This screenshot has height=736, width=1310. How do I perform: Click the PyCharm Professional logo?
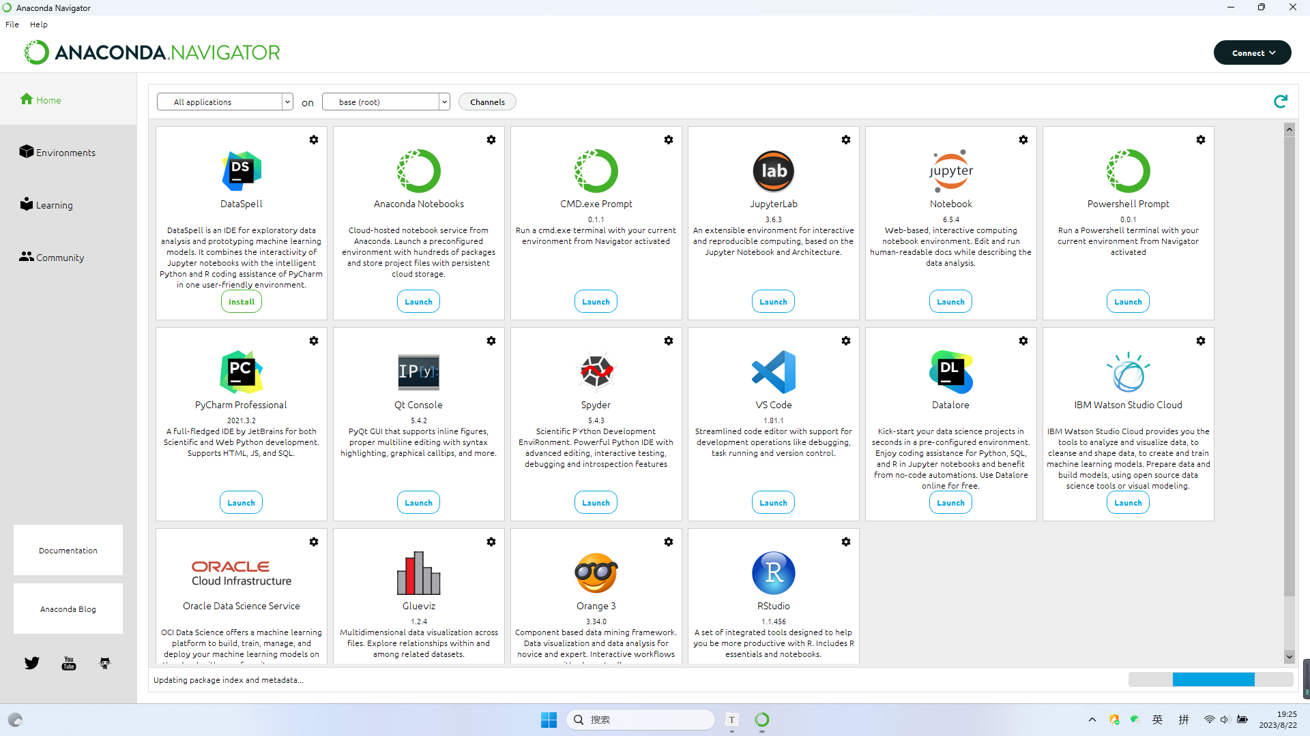(242, 372)
